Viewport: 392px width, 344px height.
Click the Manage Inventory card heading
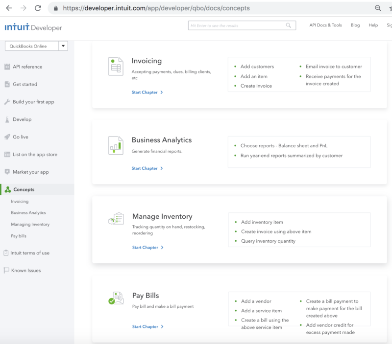point(162,216)
